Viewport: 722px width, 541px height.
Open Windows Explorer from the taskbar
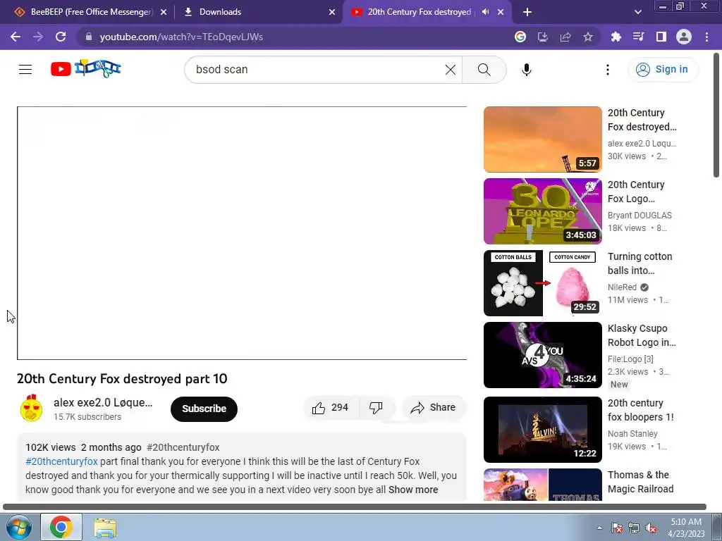(x=105, y=528)
